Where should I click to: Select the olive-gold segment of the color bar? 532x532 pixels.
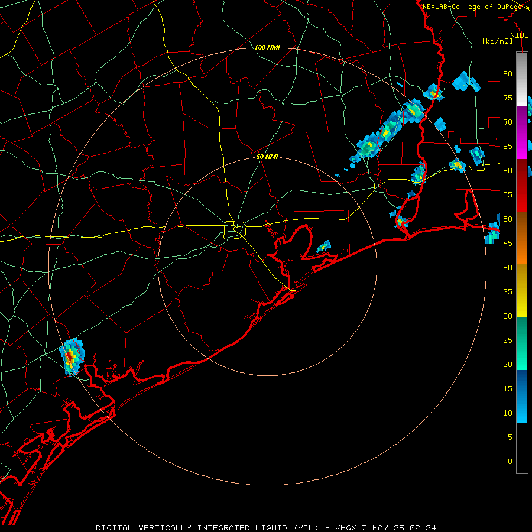tap(522, 278)
